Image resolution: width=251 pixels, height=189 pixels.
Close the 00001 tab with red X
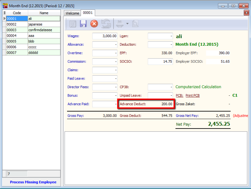coord(246,13)
